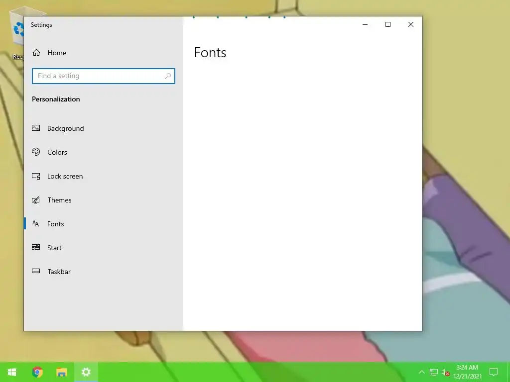
Task: Click the Fonts AA icon
Action: 36,223
